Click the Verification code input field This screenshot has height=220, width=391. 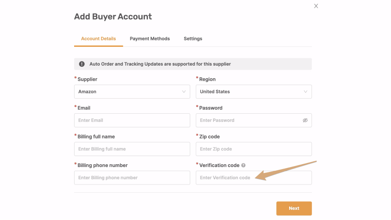254,178
